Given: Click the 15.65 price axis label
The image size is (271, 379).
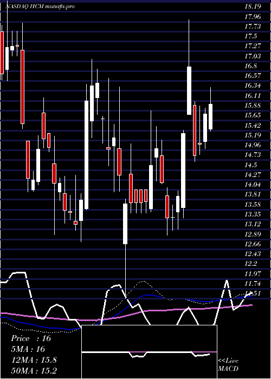Looking at the screenshot, I should [253, 115].
